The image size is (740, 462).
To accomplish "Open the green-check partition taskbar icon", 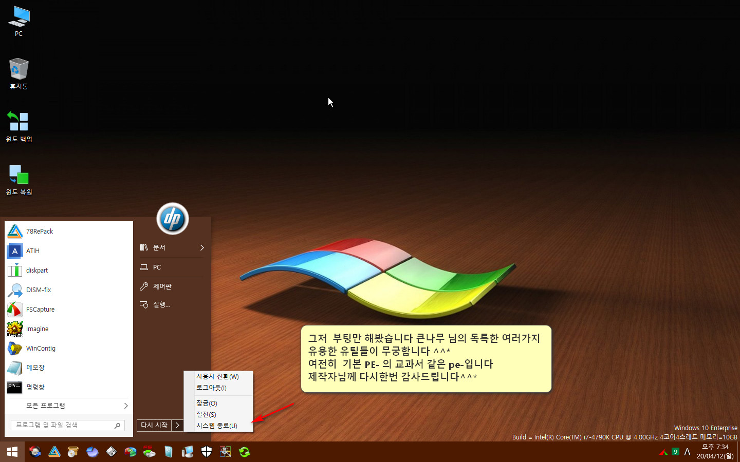I will [x=131, y=452].
